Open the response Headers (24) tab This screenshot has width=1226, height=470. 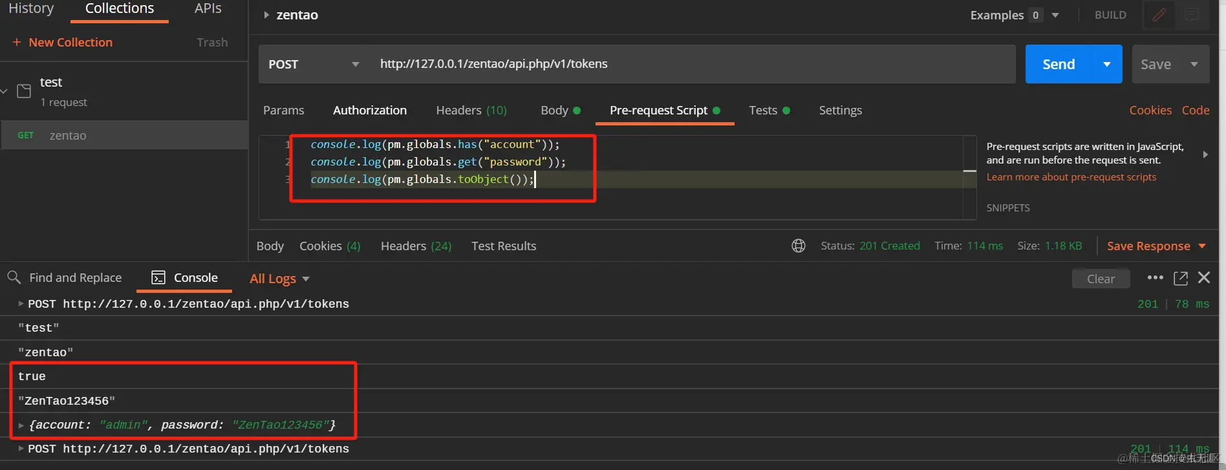pos(416,246)
